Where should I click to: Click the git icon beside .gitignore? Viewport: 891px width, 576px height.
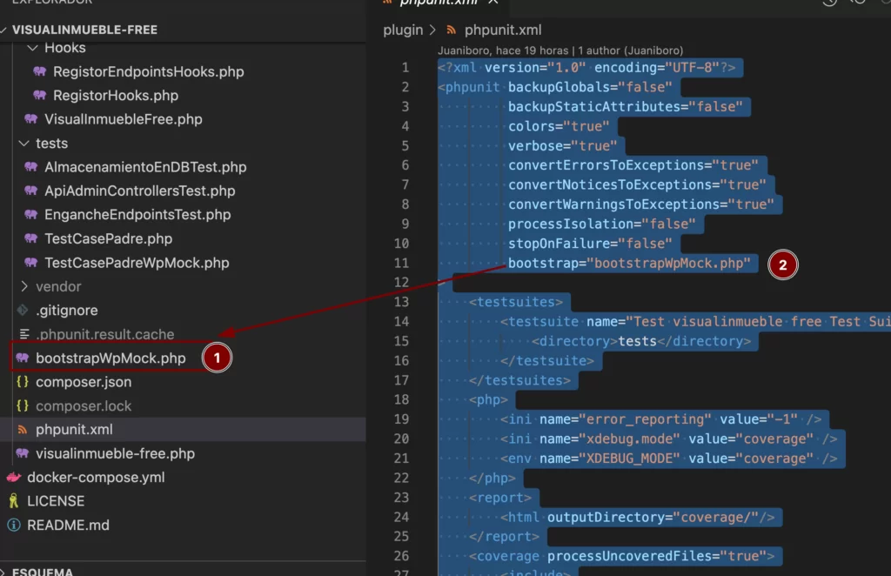pos(22,310)
